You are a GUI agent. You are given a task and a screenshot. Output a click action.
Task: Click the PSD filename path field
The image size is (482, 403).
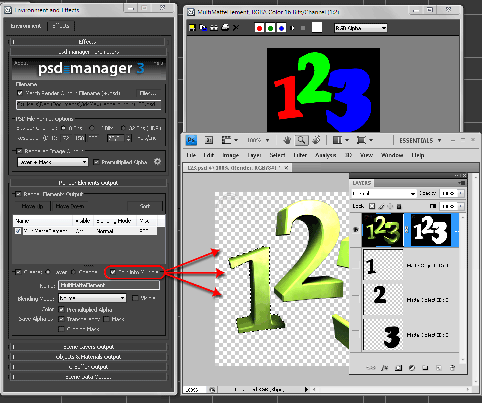[89, 105]
